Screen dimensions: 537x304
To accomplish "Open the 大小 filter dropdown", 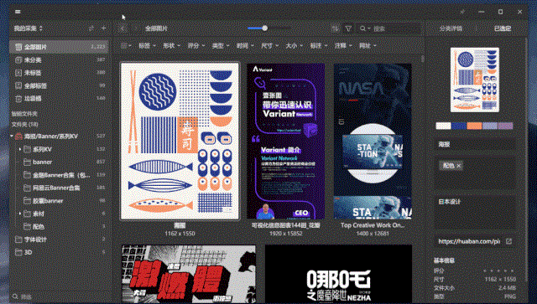I will click(x=294, y=45).
